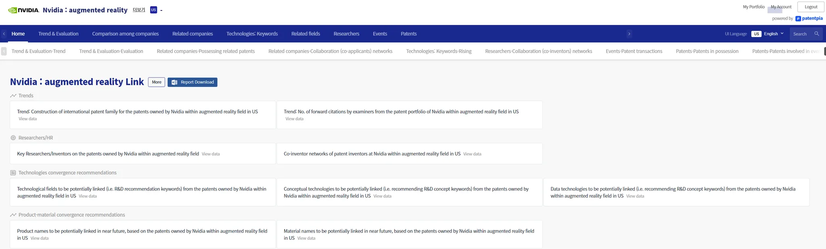View data for Co-inventor networks
This screenshot has height=249, width=826.
pyautogui.click(x=472, y=154)
